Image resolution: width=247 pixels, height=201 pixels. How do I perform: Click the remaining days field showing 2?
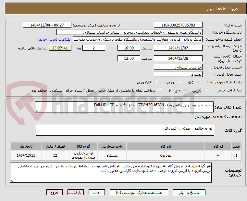(x=94, y=48)
